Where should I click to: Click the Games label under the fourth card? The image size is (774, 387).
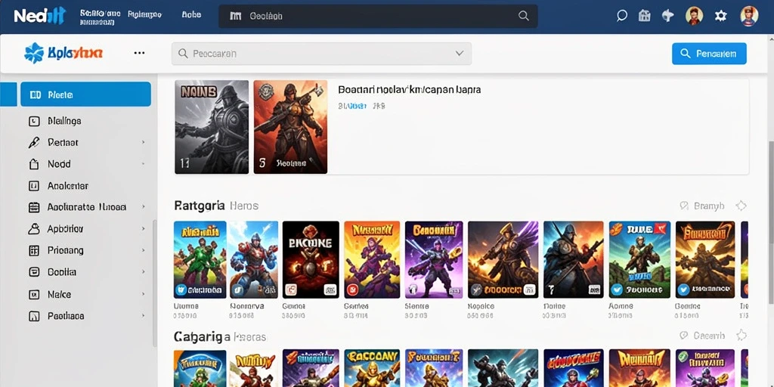(x=356, y=306)
